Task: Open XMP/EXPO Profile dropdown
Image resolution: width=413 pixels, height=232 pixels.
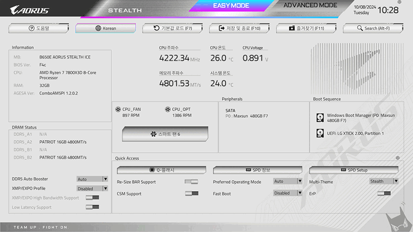Action: 92,188
